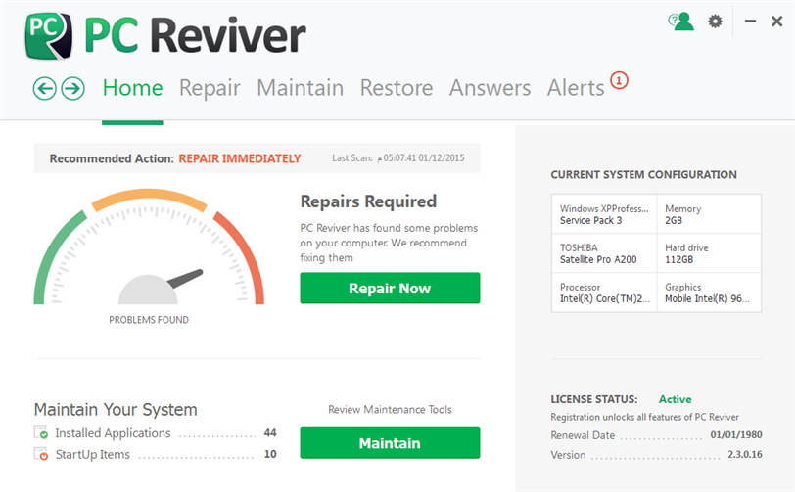Open the Repair tab
Viewport: 795px width, 492px height.
[x=210, y=88]
